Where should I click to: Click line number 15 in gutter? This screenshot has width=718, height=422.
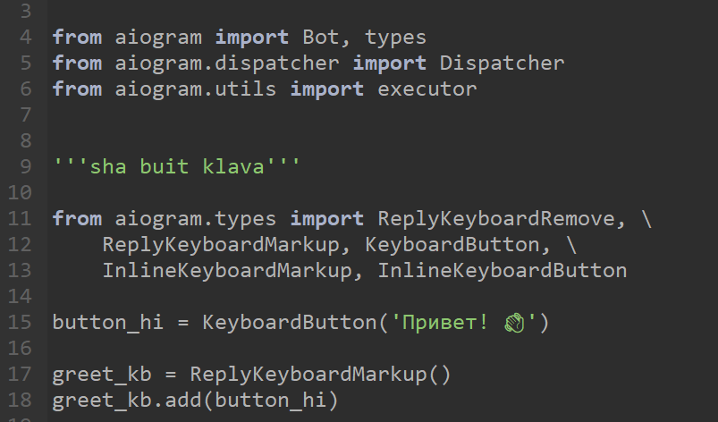(x=20, y=323)
